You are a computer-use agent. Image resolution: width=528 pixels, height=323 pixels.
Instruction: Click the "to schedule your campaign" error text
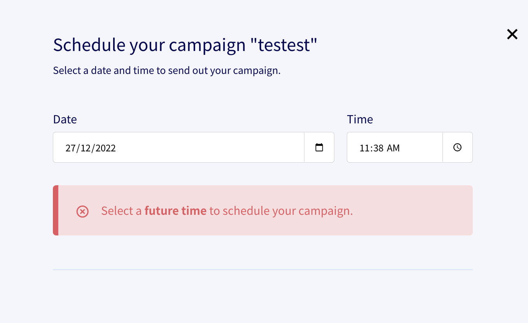pos(281,211)
